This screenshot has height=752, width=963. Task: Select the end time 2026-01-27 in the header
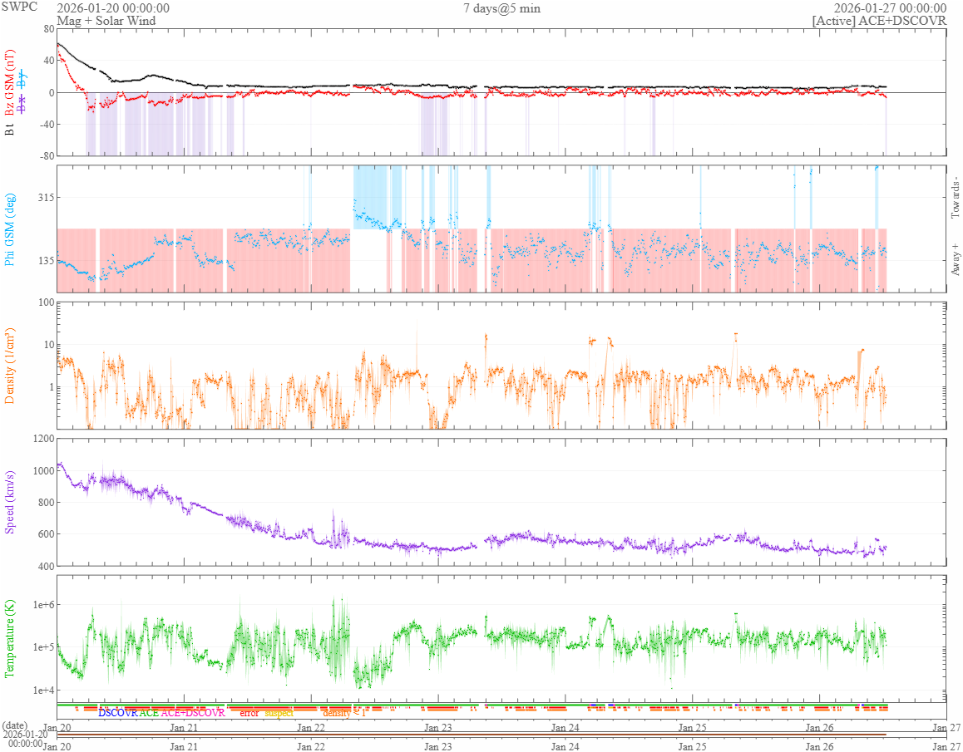click(890, 8)
